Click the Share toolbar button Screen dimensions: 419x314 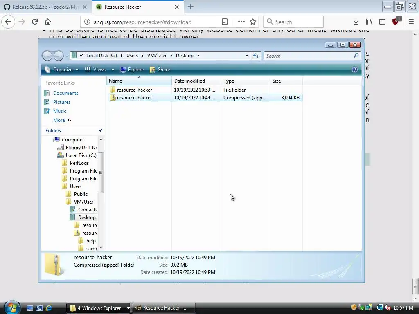pyautogui.click(x=160, y=70)
